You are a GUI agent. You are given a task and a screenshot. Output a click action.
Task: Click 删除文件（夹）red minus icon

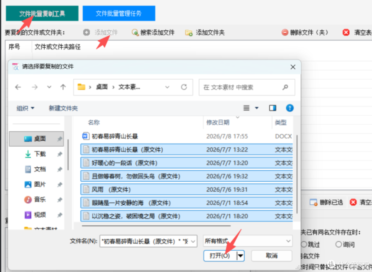(285, 32)
